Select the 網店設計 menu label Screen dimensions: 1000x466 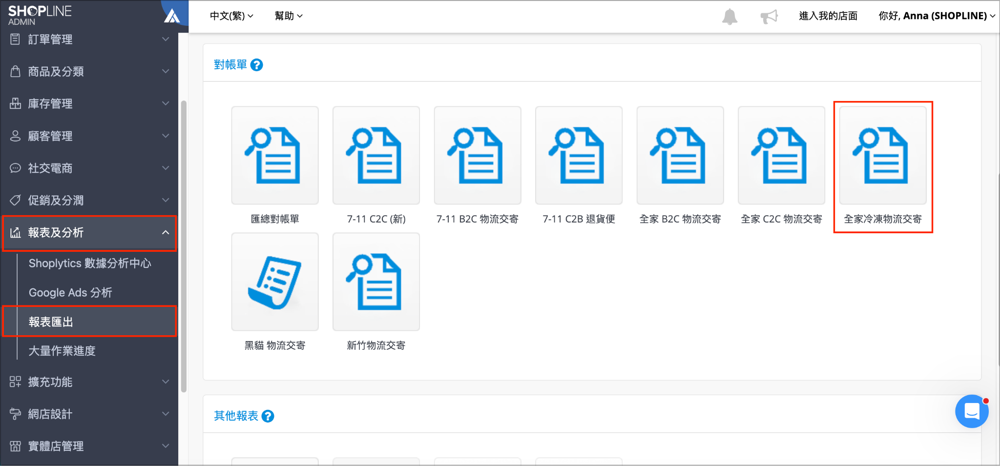pos(50,414)
